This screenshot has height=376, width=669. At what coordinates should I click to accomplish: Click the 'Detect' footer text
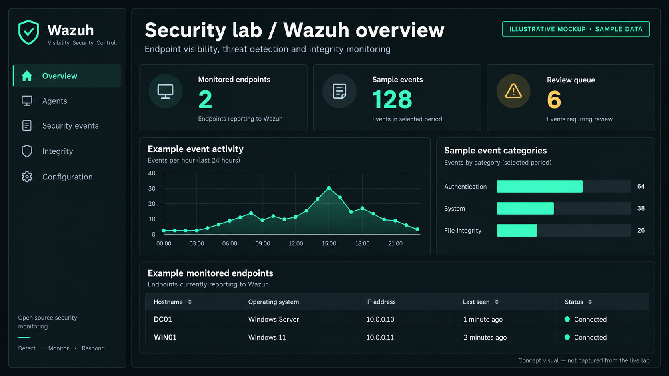click(27, 348)
